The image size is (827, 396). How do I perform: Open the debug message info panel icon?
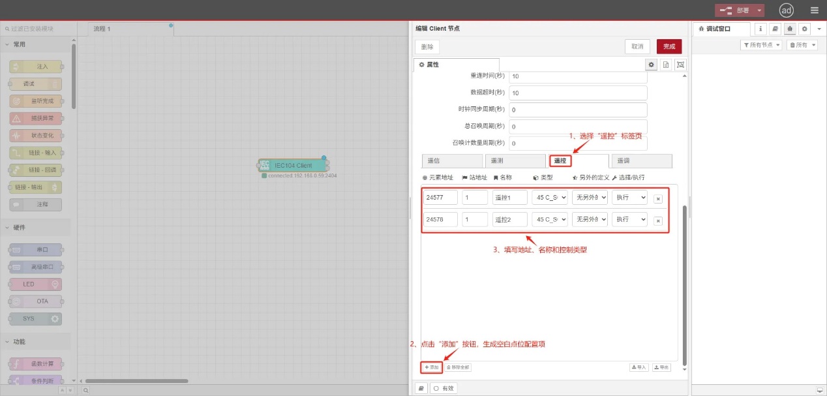click(760, 29)
